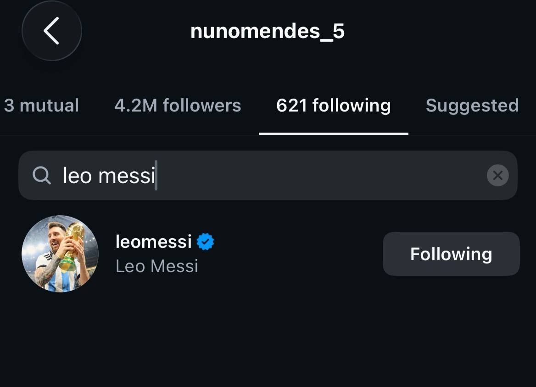
Task: Click leomessi's blue verified badge
Action: click(206, 242)
